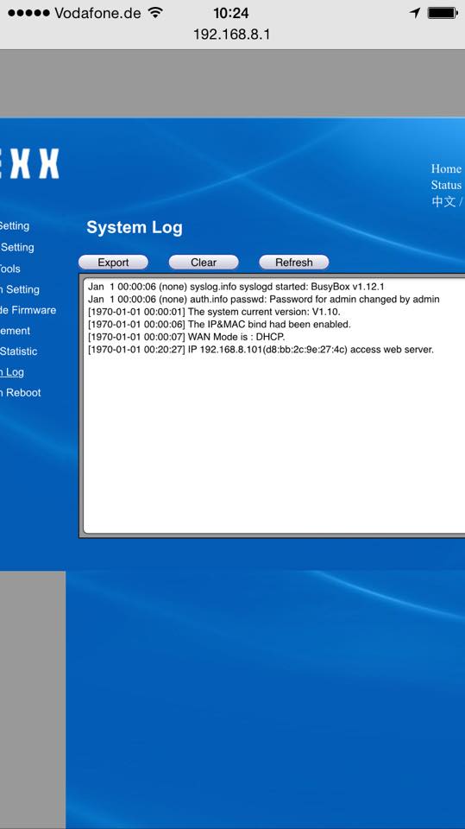The width and height of the screenshot is (465, 829).
Task: Tap the 10:24 clock
Action: 231,13
